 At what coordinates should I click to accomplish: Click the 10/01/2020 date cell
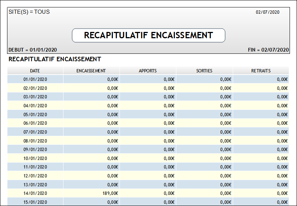(x=35, y=158)
